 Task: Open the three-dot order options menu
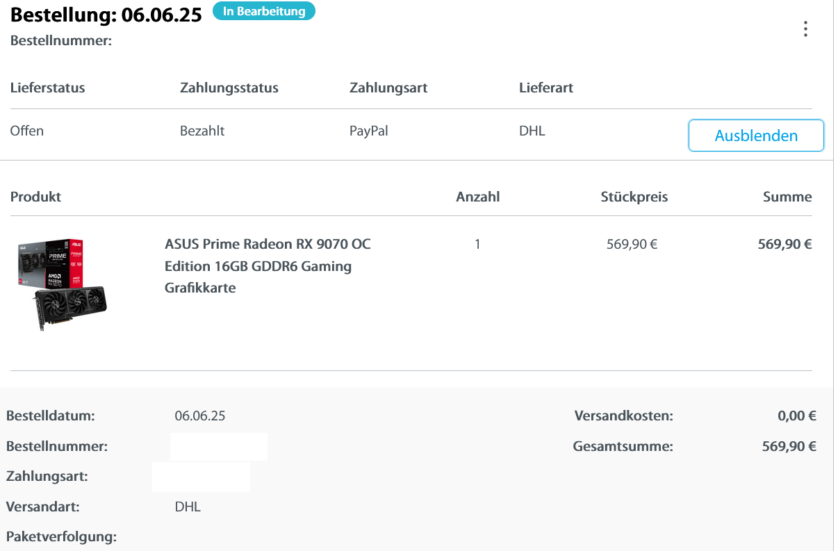(805, 29)
